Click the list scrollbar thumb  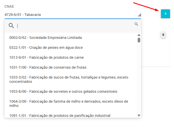pos(139,40)
